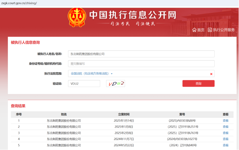Focus the 被执行人姓名/名称 input field
Screen dimensions: 239x150
click(x=141, y=54)
